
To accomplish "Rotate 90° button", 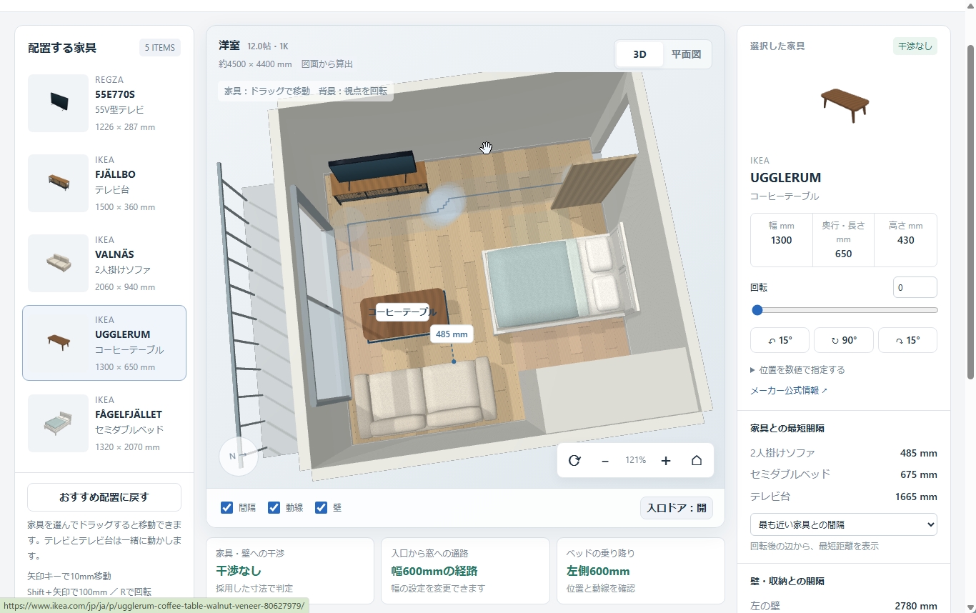I will (x=844, y=340).
